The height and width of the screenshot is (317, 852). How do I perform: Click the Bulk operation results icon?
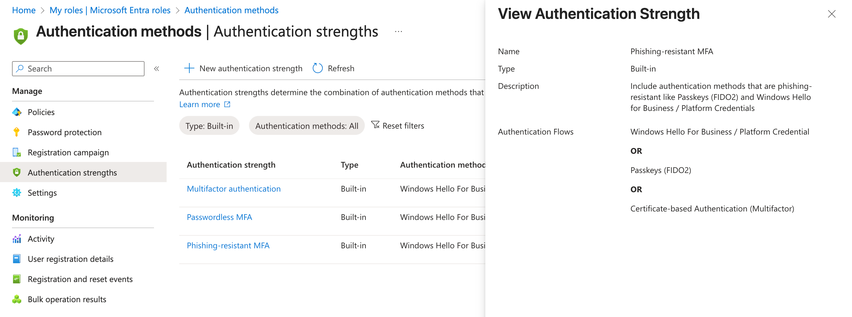[16, 299]
